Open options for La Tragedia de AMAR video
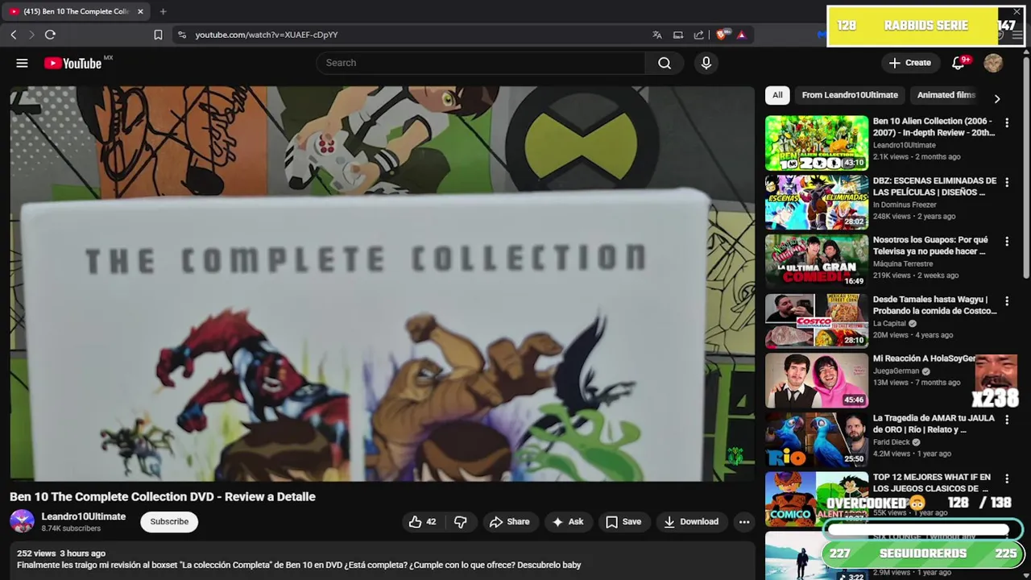This screenshot has height=580, width=1031. coord(1007,420)
